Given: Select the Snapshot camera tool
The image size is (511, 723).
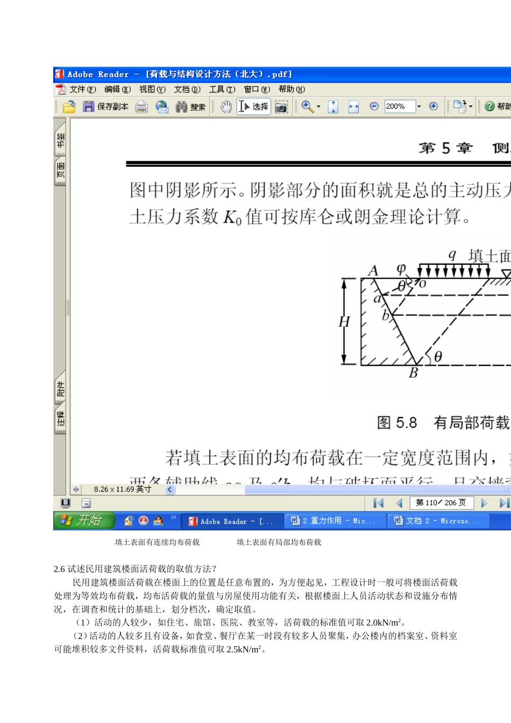Looking at the screenshot, I should (281, 107).
